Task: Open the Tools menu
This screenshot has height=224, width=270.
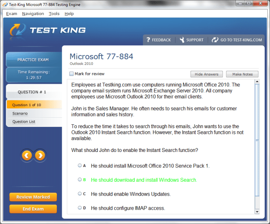Action: tap(54, 14)
